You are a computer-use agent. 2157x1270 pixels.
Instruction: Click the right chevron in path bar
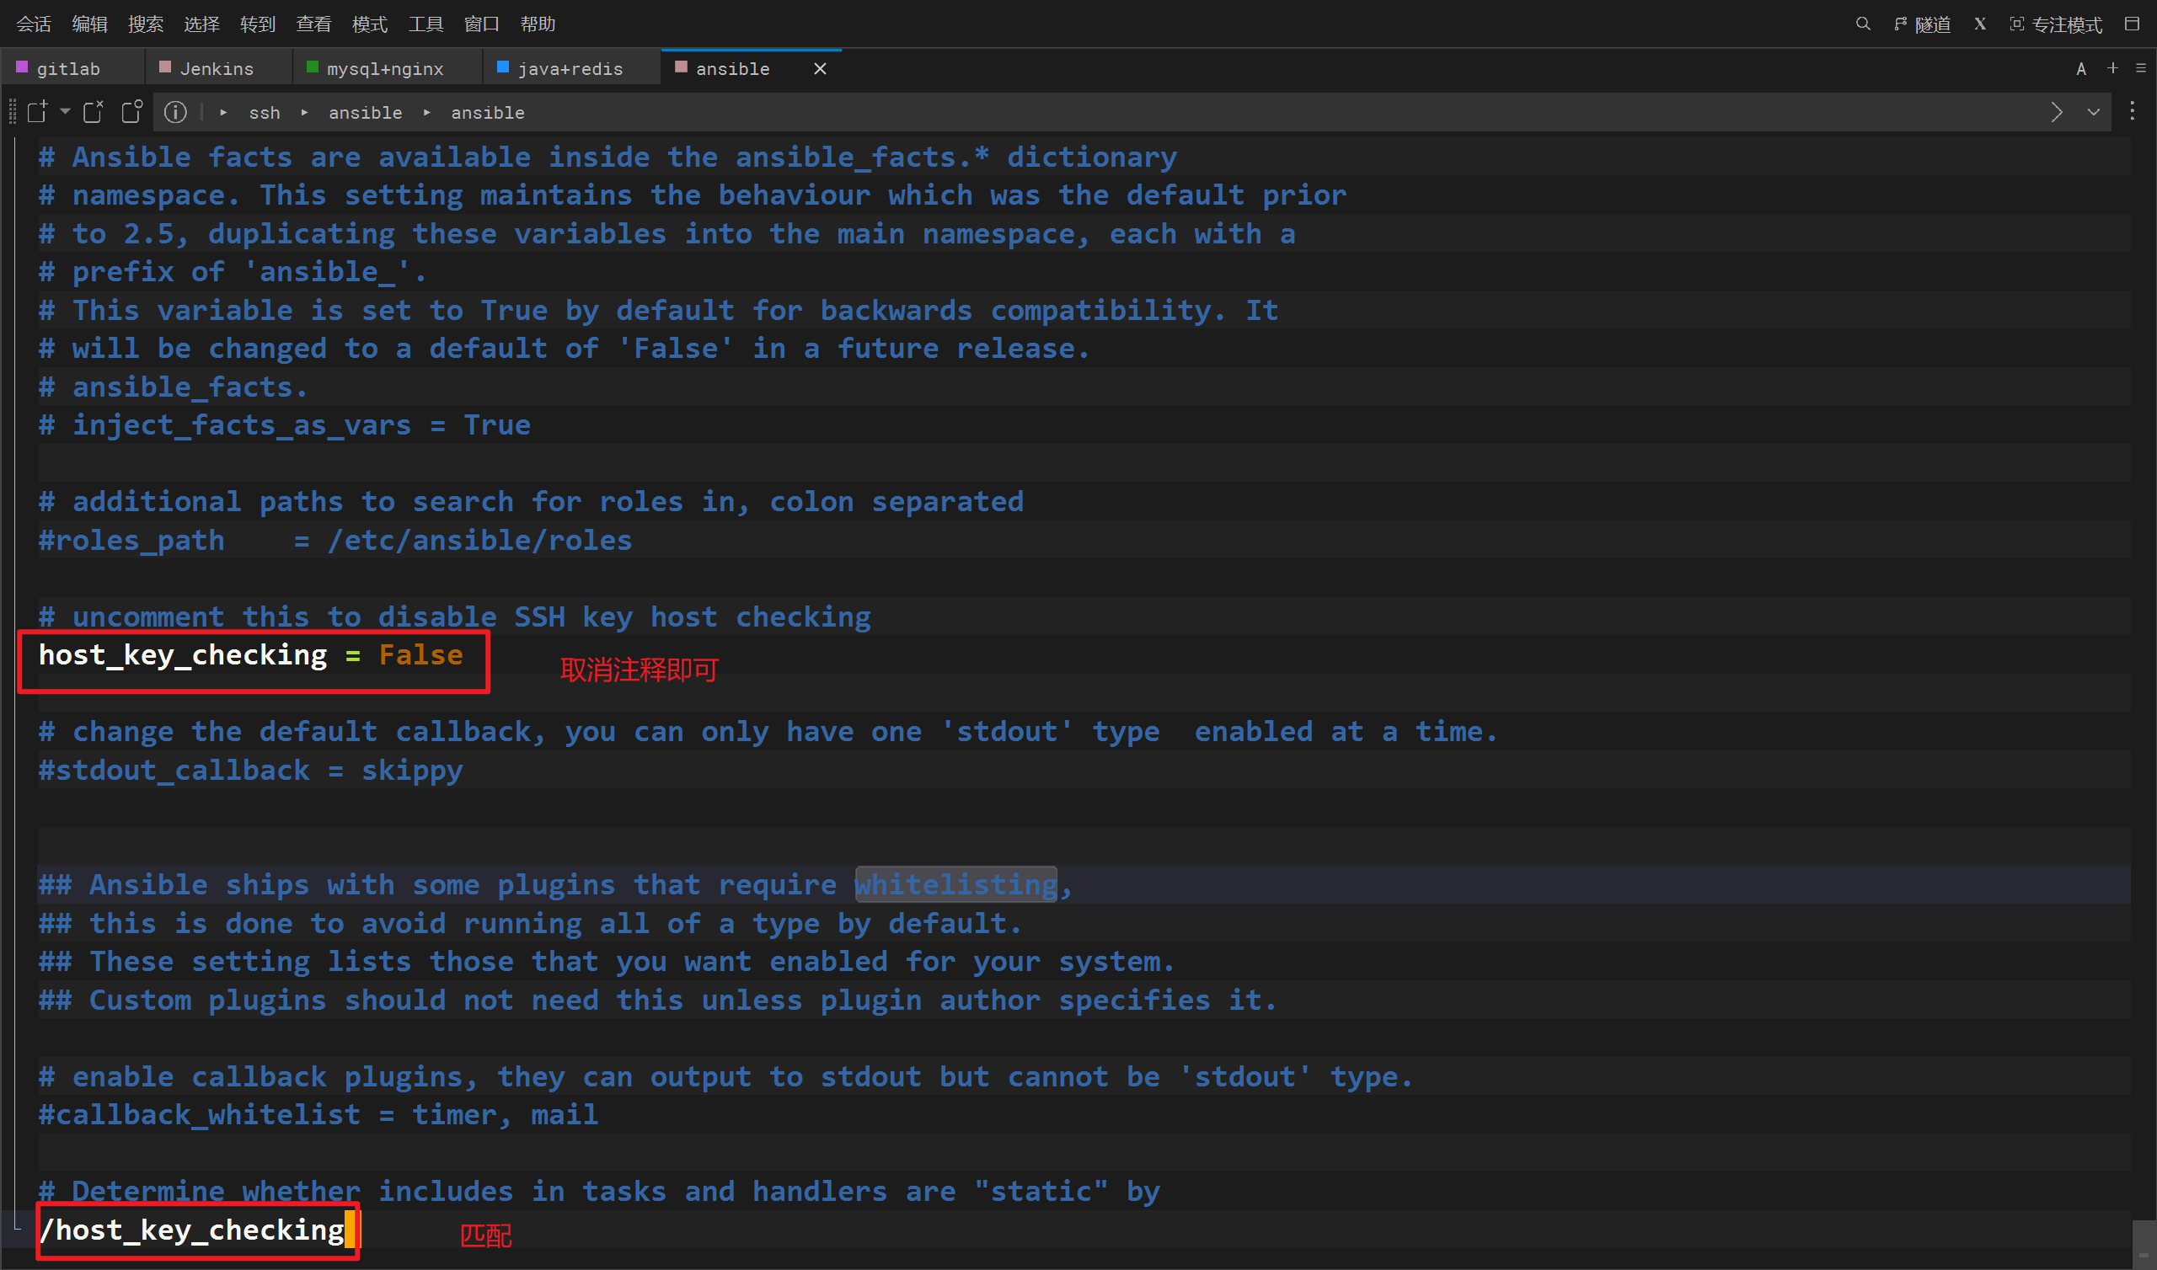[2057, 112]
